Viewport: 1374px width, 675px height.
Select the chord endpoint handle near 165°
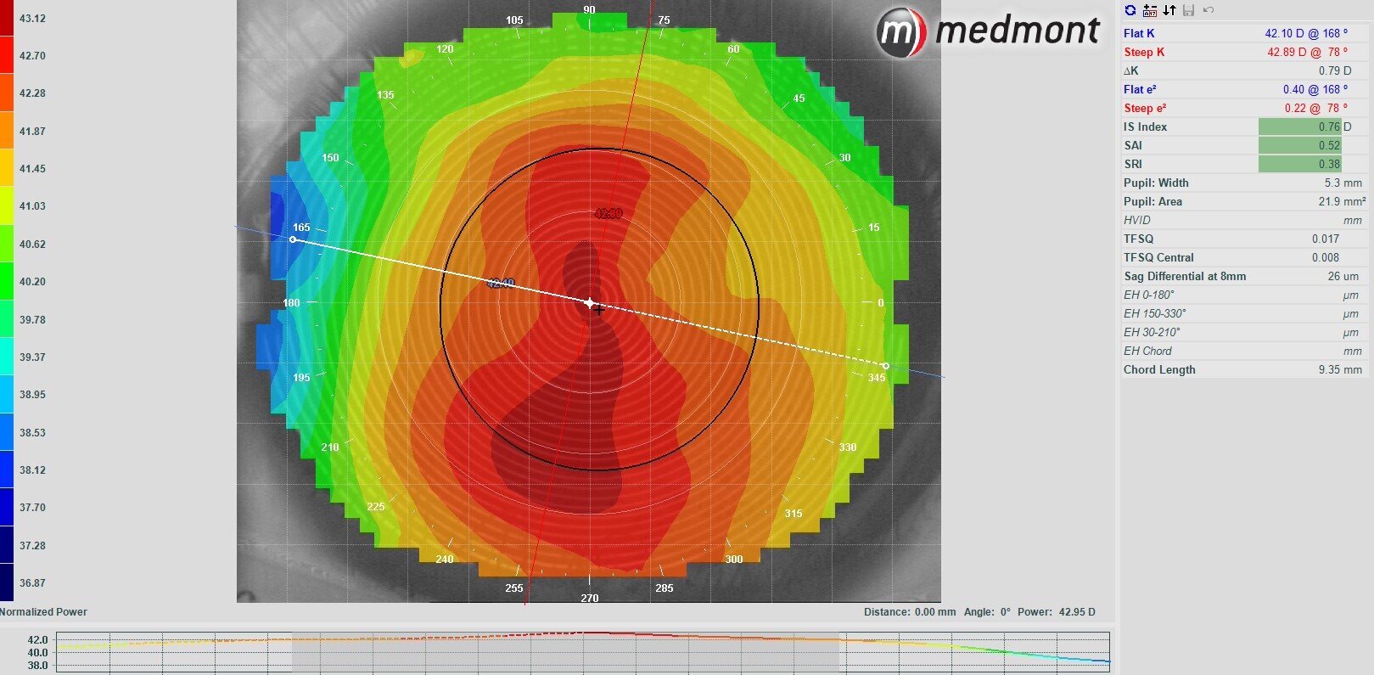(x=294, y=239)
